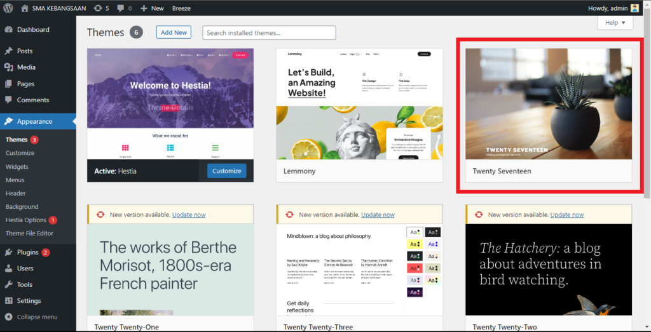This screenshot has height=332, width=651.
Task: Select the Twenty Seventeen theme thumbnail
Action: 549,104
